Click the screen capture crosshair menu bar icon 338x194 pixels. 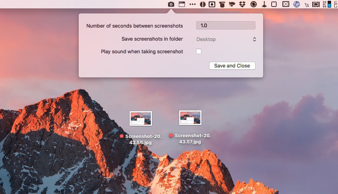tap(285, 4)
